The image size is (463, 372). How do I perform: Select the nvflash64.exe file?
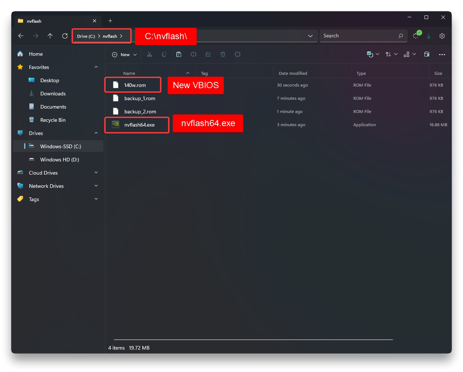[139, 125]
